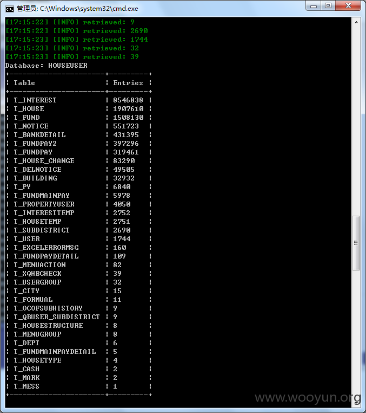Screen dimensions: 366x413
Task: Click the entries value 431395
Action: (x=126, y=135)
